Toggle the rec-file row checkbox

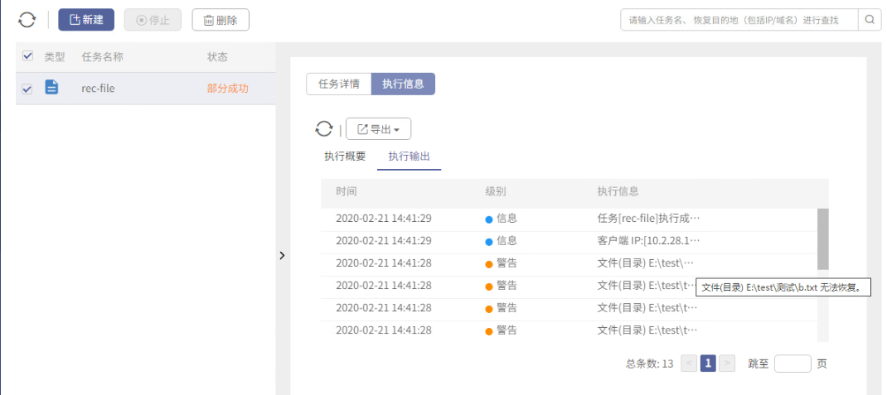point(27,89)
